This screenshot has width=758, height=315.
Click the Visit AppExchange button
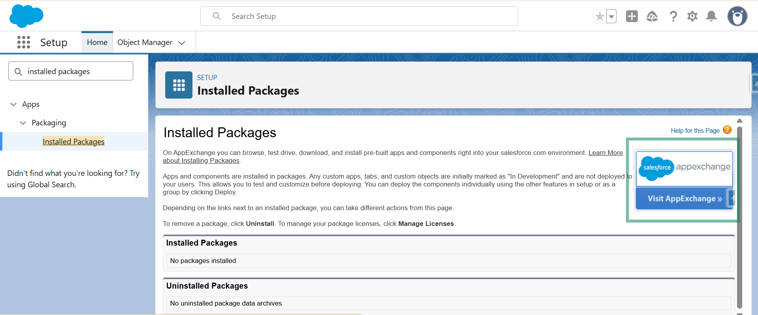(x=684, y=199)
